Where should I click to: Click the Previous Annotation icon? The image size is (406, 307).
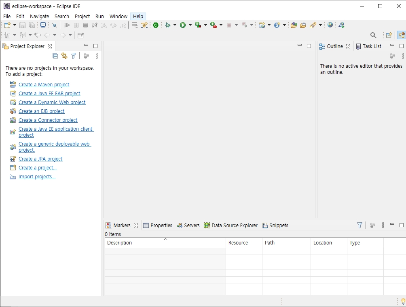(23, 35)
